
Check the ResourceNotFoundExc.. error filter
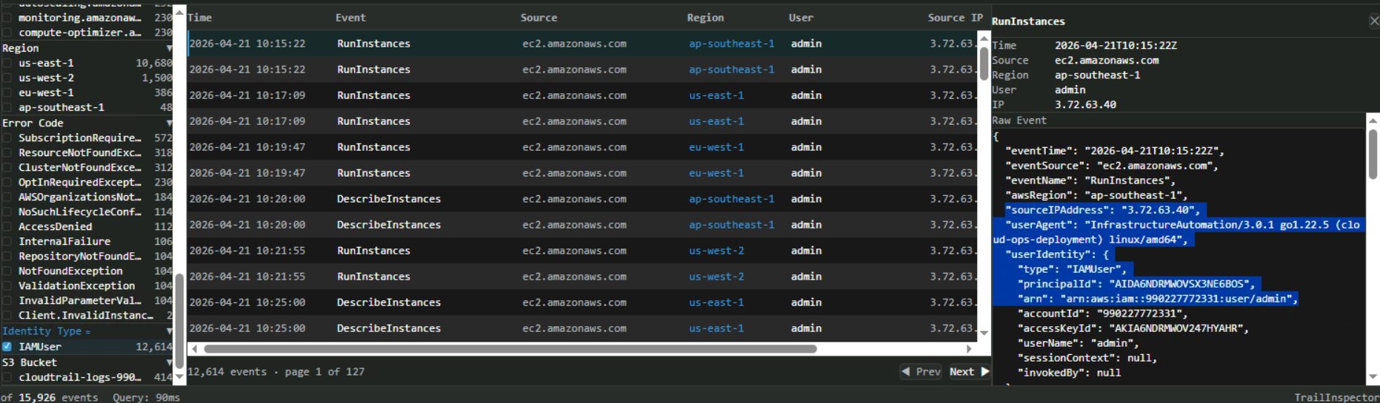[x=7, y=153]
